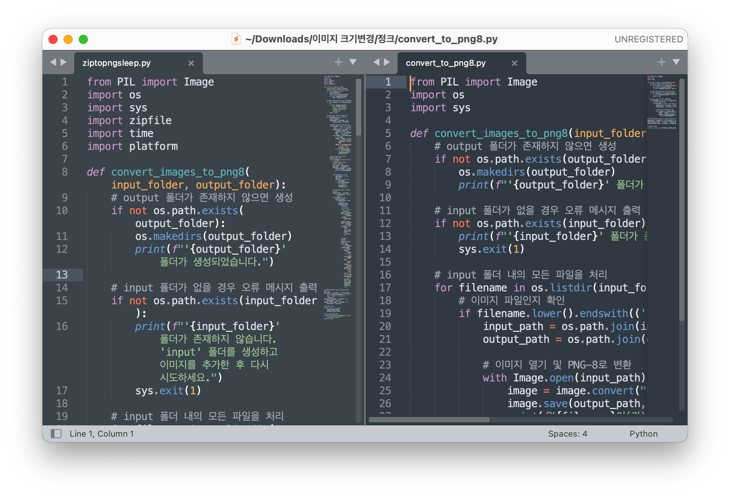The width and height of the screenshot is (730, 498).
Task: Click the left pane back navigation arrow
Action: click(x=53, y=62)
